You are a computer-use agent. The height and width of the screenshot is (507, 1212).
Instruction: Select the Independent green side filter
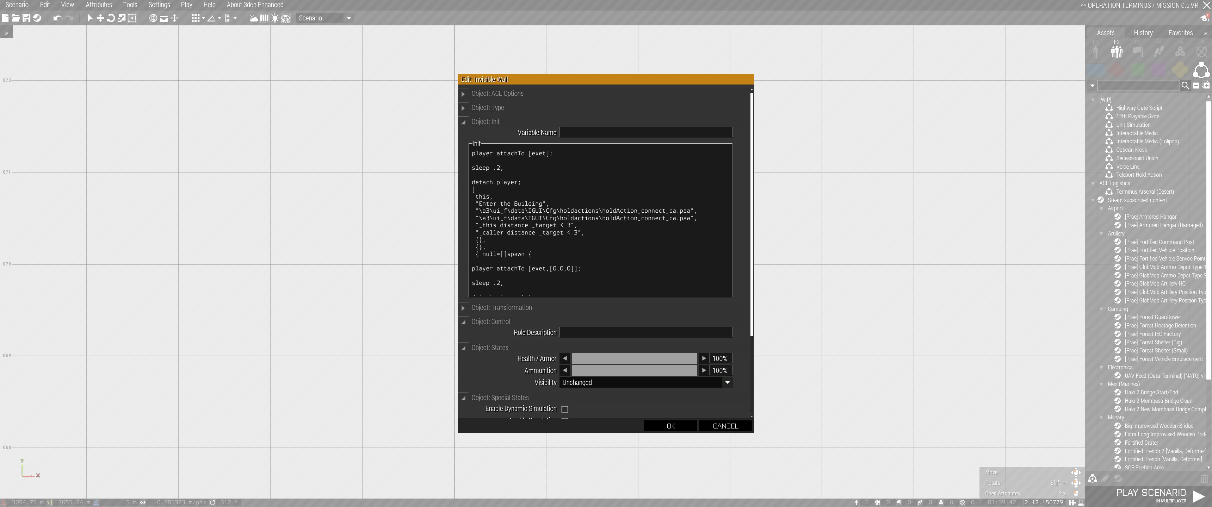1138,70
